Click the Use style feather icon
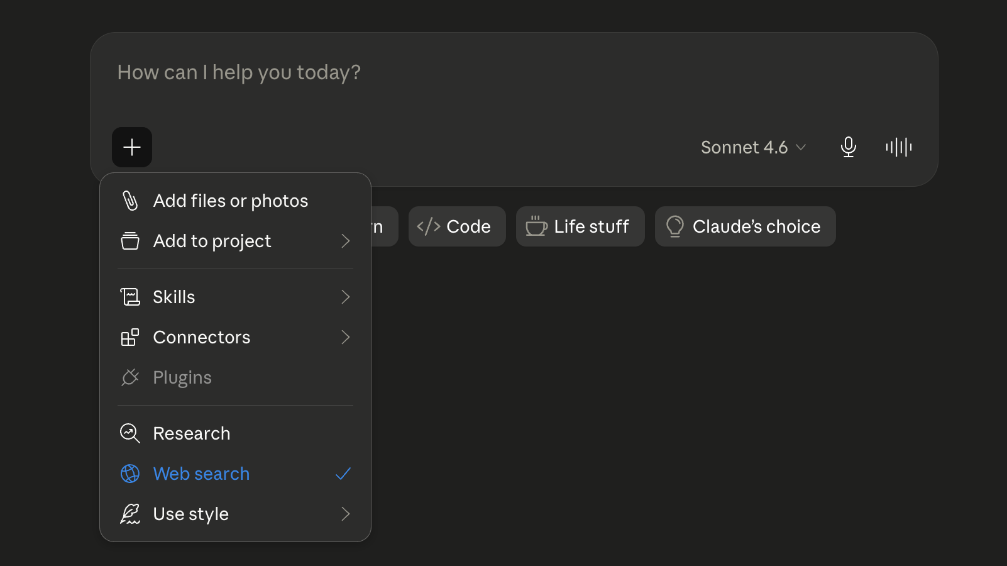The image size is (1007, 566). (x=130, y=514)
